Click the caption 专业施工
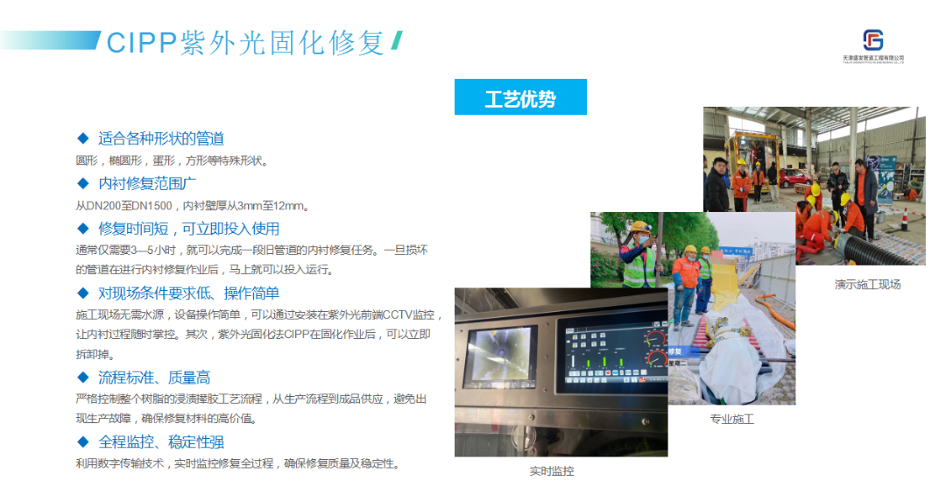The width and height of the screenshot is (946, 502). pyautogui.click(x=731, y=419)
